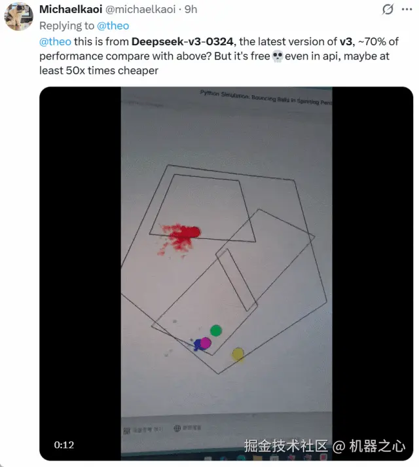The width and height of the screenshot is (419, 467).
Task: Click the Python Simulation title in the video
Action: click(x=266, y=98)
